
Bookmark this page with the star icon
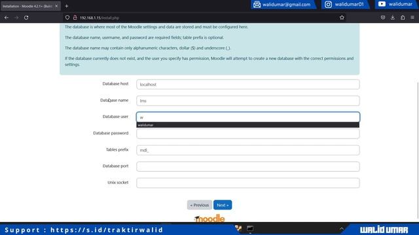coord(342,18)
